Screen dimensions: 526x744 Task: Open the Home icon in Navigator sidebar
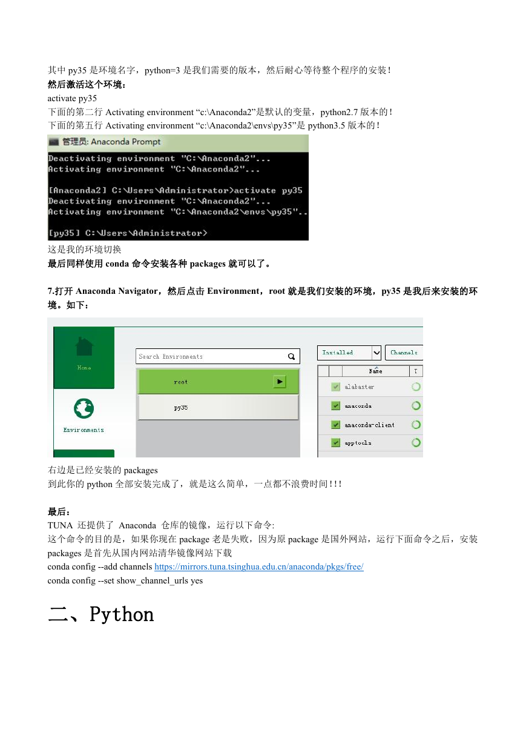click(x=84, y=347)
